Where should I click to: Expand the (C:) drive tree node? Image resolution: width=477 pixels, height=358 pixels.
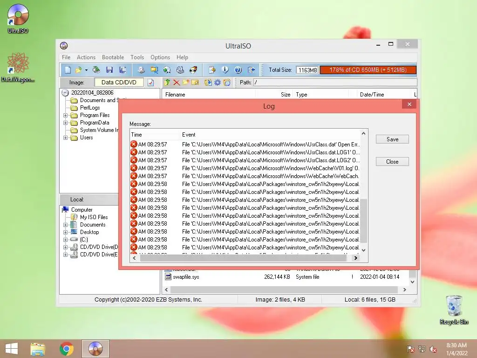pos(65,240)
